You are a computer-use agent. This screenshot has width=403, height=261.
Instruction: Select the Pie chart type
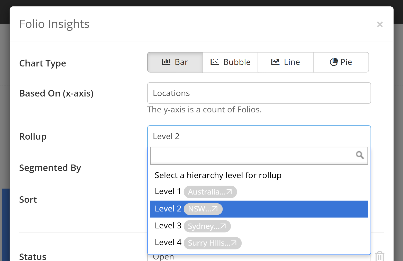pyautogui.click(x=341, y=62)
